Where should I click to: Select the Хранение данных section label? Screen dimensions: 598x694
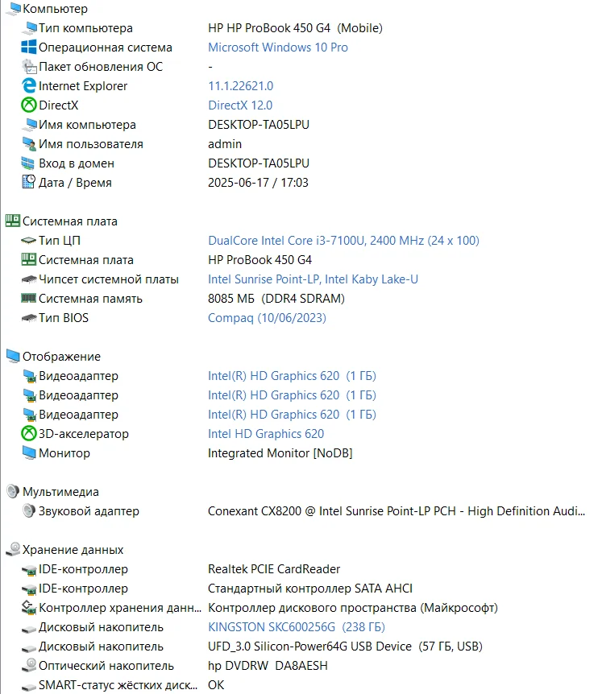[73, 550]
